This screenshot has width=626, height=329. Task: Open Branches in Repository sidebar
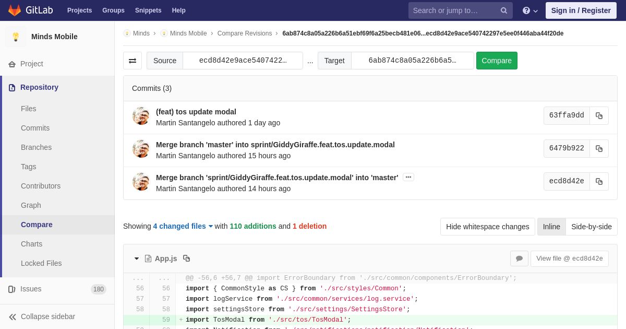[36, 147]
